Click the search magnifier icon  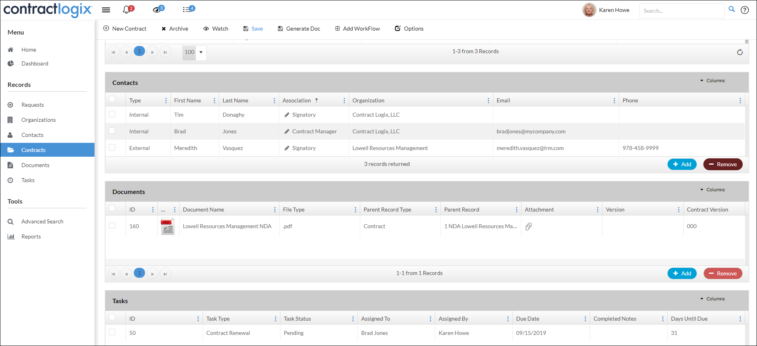(x=732, y=9)
